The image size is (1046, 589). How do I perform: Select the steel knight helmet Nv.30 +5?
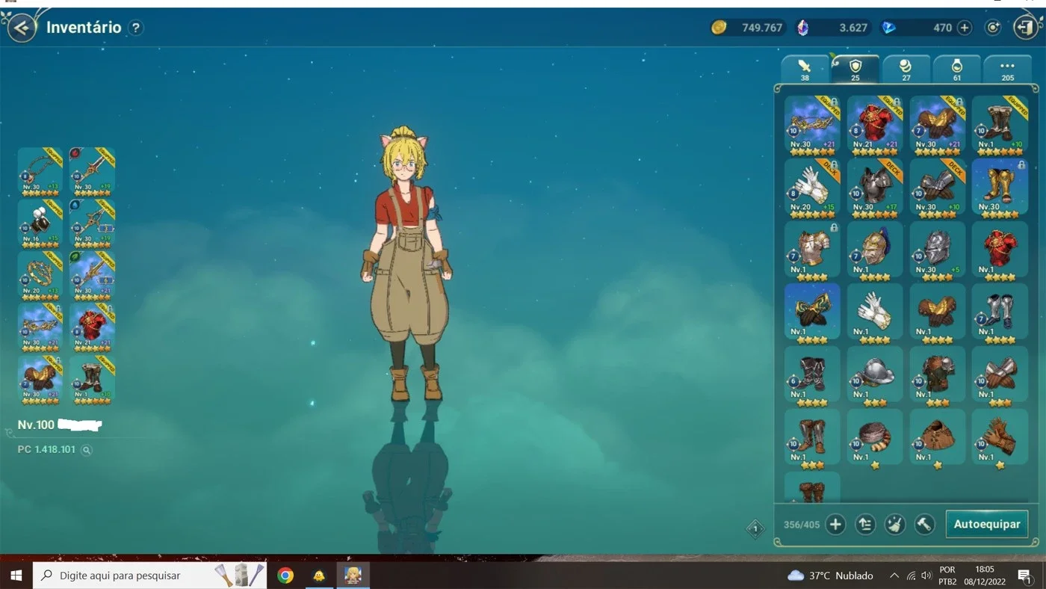[938, 250]
